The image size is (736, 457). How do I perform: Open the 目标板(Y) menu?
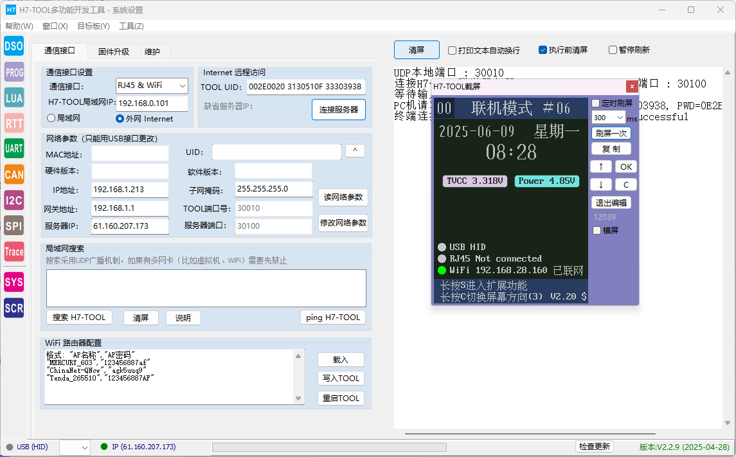click(x=93, y=26)
